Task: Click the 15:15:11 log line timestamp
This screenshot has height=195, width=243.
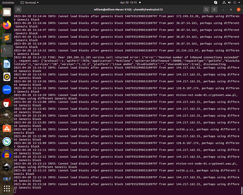Action: click(30, 150)
